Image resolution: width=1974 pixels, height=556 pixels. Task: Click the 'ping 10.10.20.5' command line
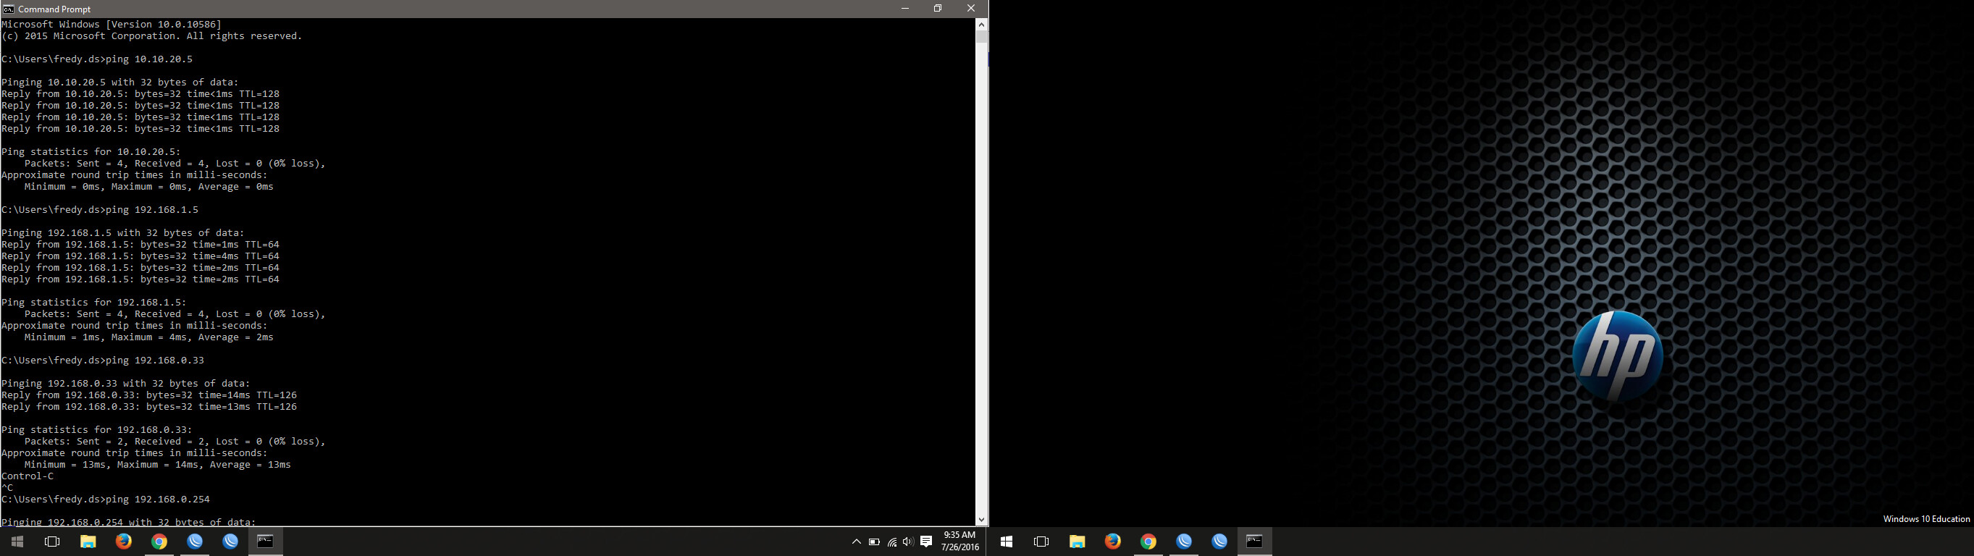[97, 59]
